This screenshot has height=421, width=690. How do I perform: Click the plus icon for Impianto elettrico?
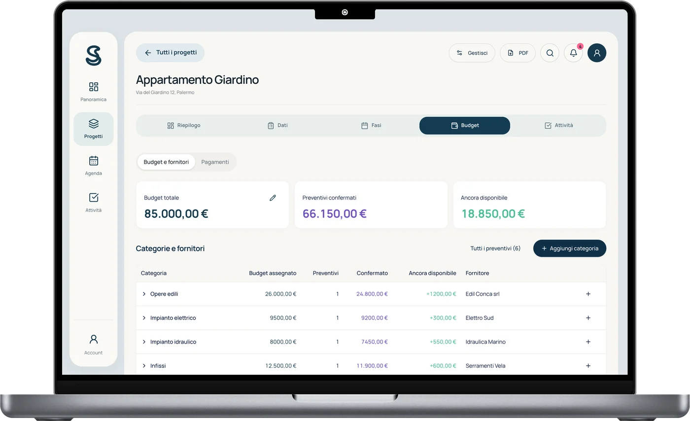click(x=588, y=318)
